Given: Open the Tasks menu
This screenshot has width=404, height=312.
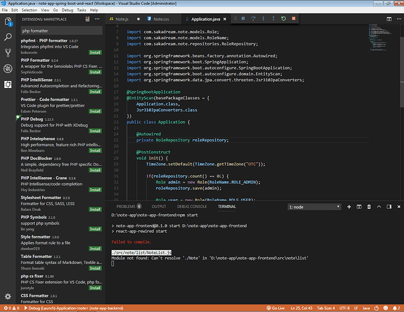Looking at the screenshot, I should click(82, 10).
